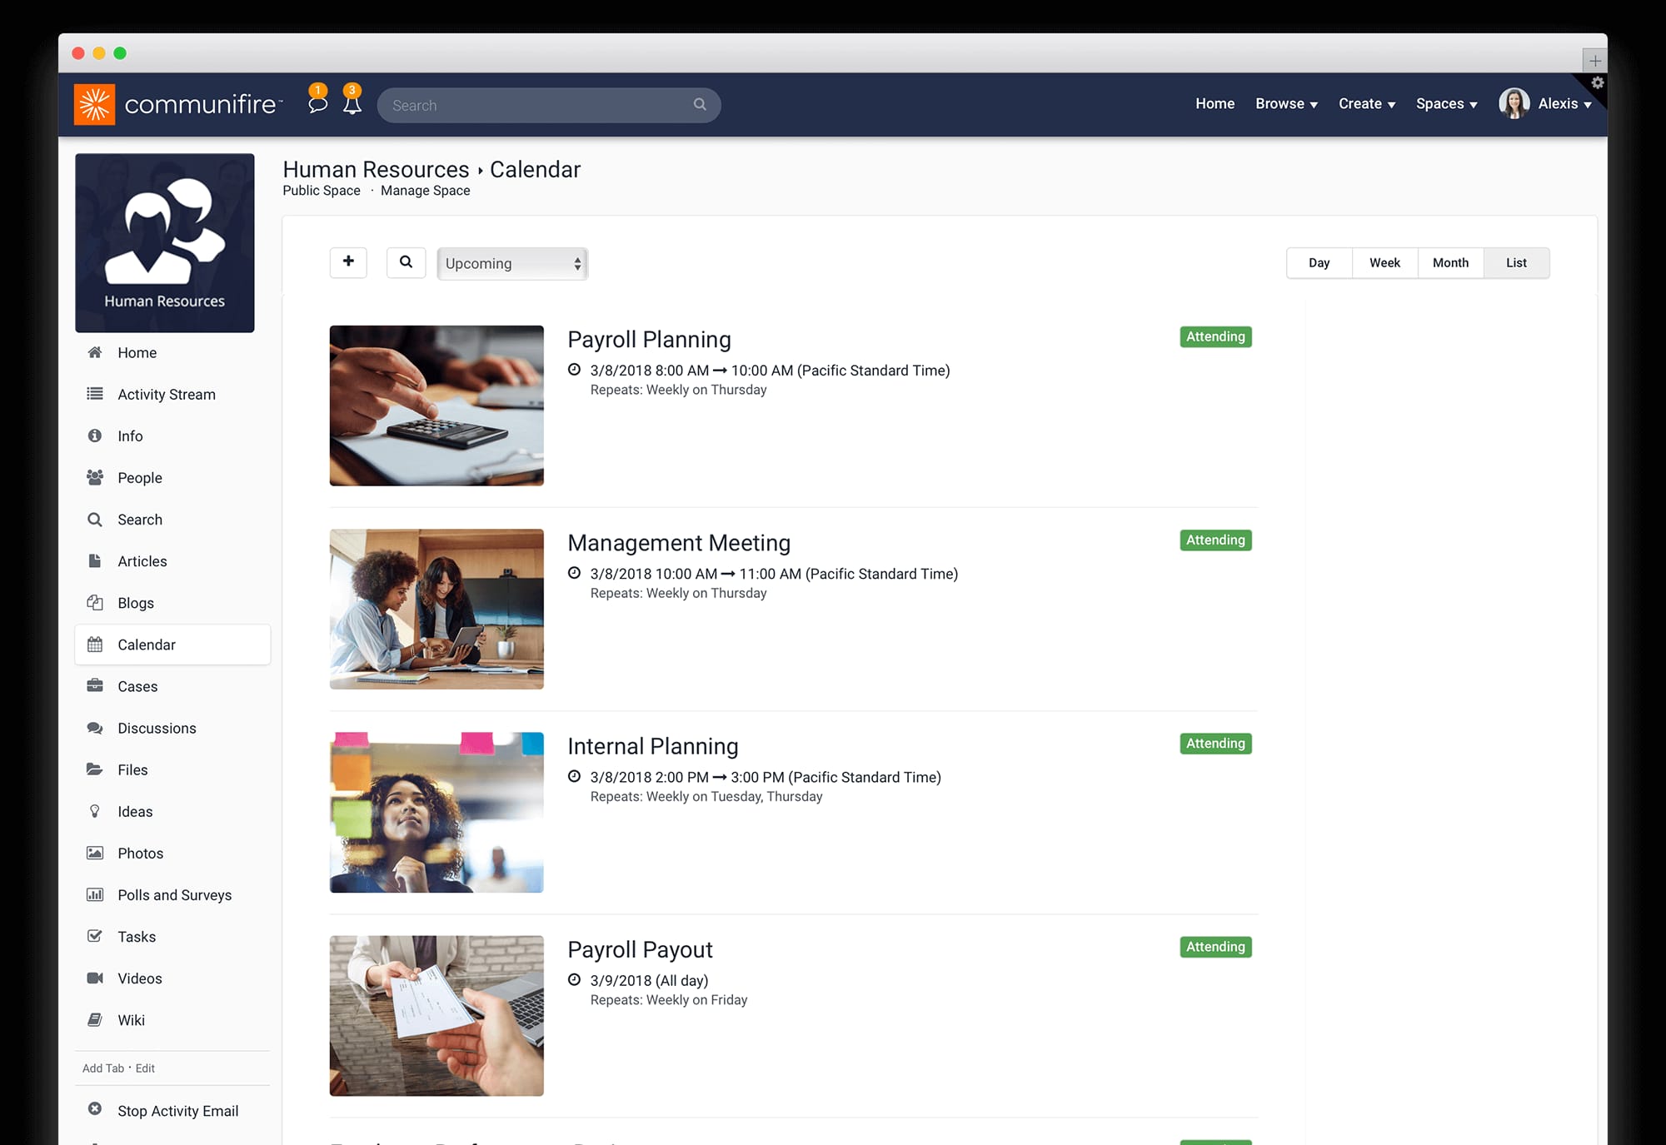Click the People group icon
The height and width of the screenshot is (1145, 1666).
[95, 477]
